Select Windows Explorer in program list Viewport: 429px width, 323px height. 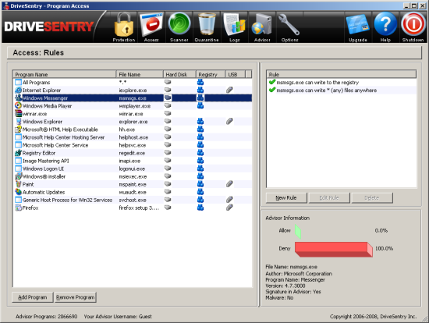(133, 122)
